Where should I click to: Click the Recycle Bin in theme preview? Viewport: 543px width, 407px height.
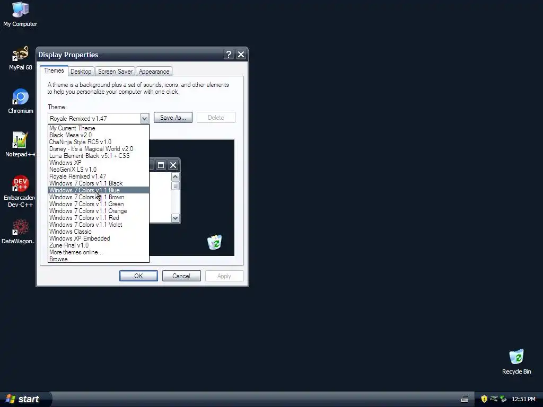click(215, 242)
